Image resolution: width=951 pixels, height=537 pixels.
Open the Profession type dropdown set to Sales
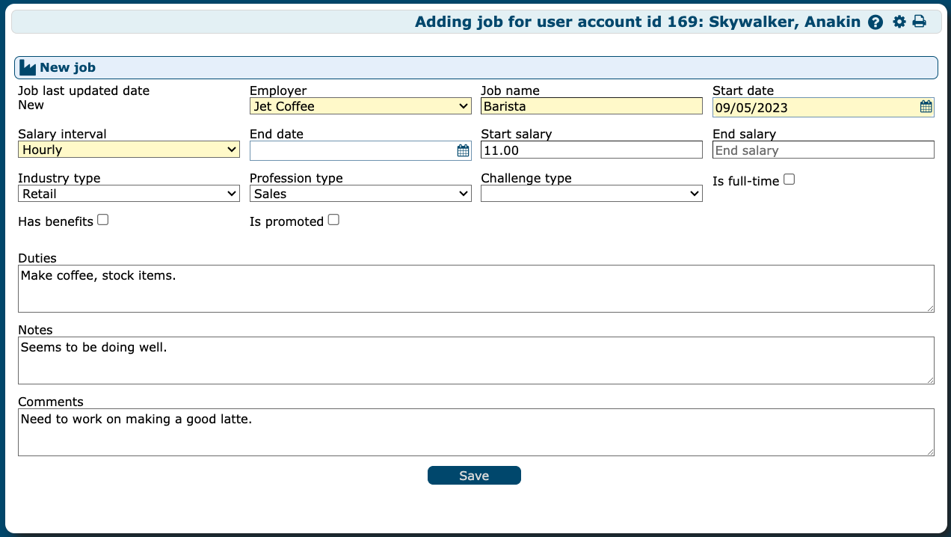(360, 193)
